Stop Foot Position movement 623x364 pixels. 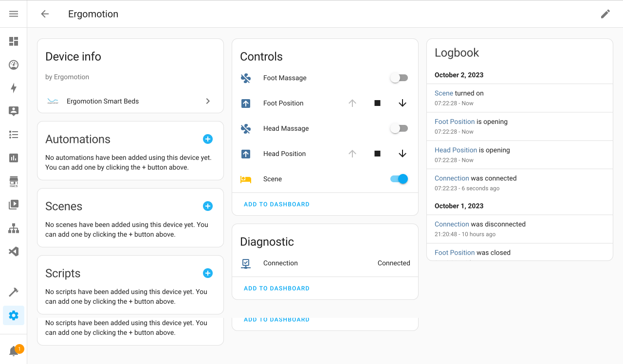click(x=377, y=103)
